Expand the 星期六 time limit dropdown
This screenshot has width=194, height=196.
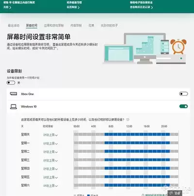[50, 186]
